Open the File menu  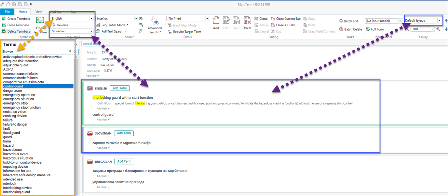(x=7, y=11)
